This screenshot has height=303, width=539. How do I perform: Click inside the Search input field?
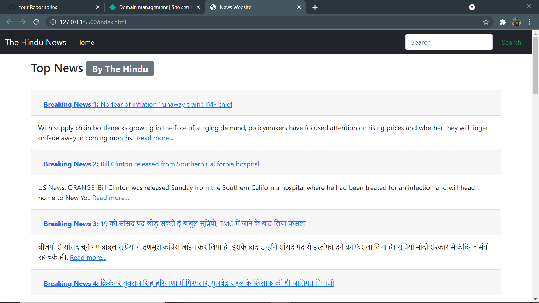[448, 42]
